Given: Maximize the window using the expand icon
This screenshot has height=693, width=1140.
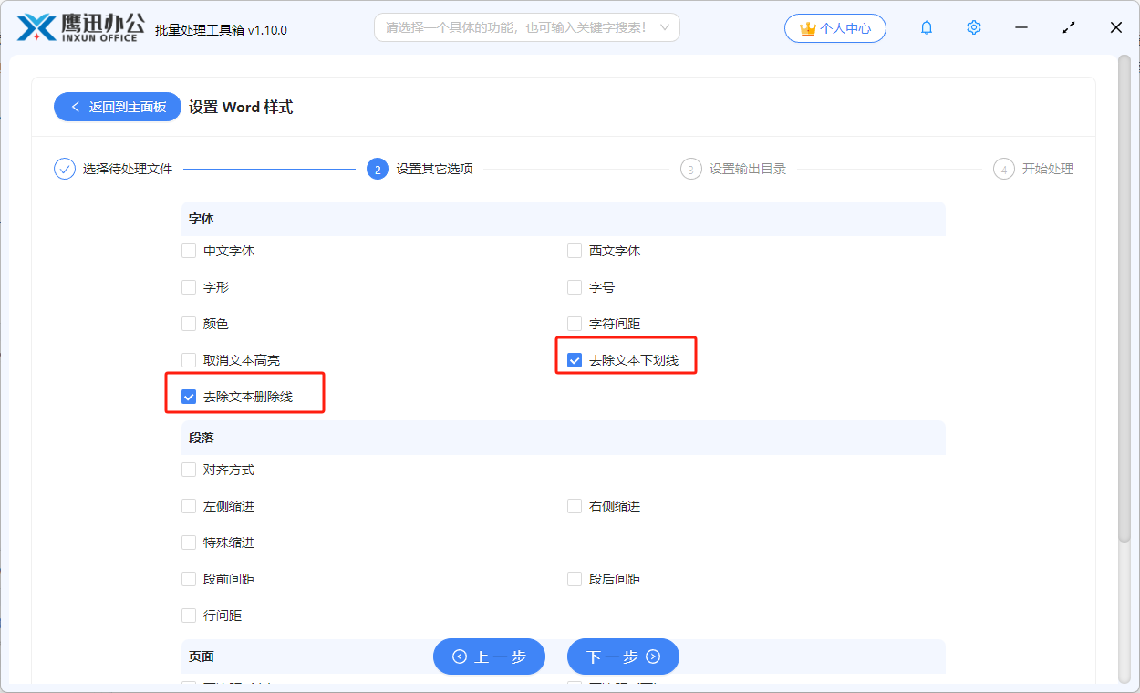Looking at the screenshot, I should point(1069,27).
